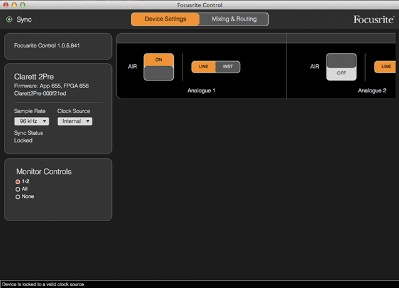Viewport: 399px width, 288px height.
Task: Turn off AIR for Analogue 1
Action: [x=159, y=67]
